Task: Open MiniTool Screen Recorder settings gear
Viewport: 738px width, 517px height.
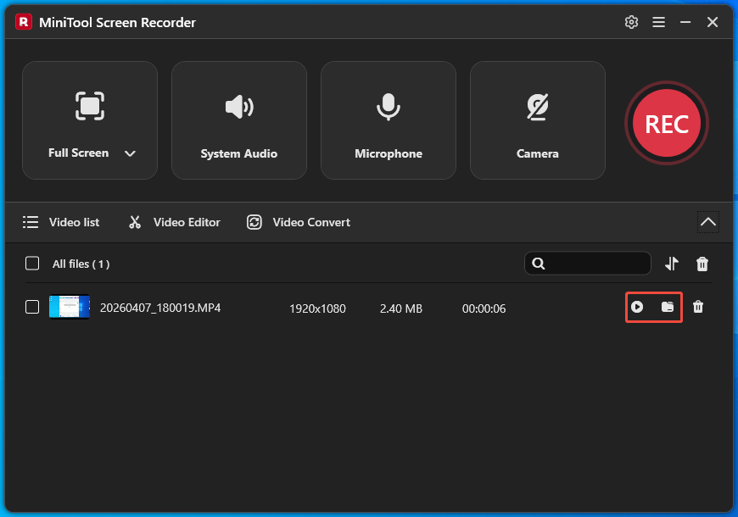Action: 631,22
